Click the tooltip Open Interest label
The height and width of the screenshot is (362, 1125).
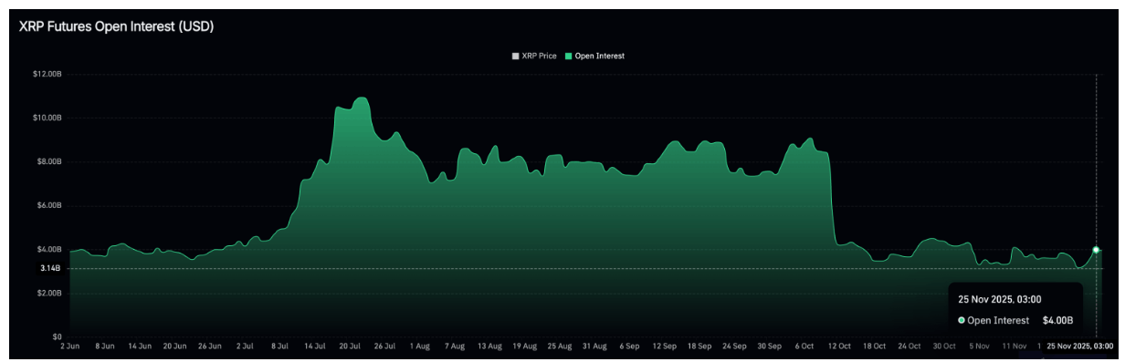(998, 320)
